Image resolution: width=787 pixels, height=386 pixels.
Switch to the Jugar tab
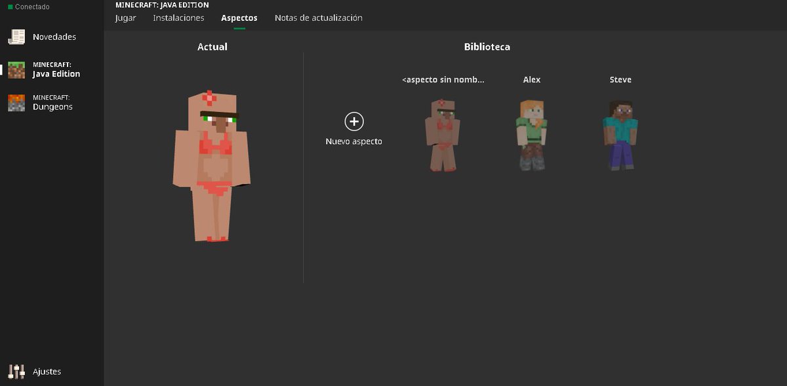pyautogui.click(x=125, y=18)
